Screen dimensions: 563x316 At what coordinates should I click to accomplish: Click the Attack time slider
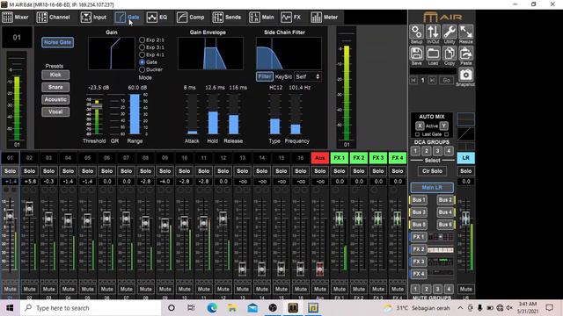coord(192,114)
